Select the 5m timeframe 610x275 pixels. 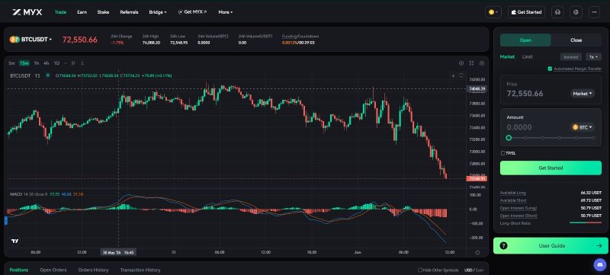tap(11, 63)
